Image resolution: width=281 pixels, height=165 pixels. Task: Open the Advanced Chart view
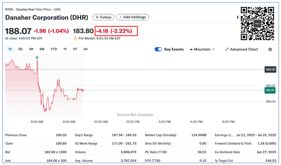241,49
